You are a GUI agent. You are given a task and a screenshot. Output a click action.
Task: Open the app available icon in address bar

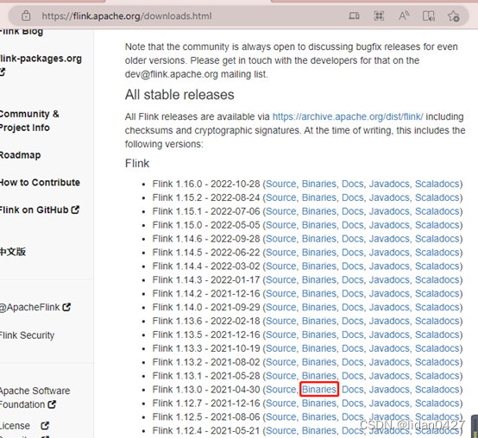point(354,16)
